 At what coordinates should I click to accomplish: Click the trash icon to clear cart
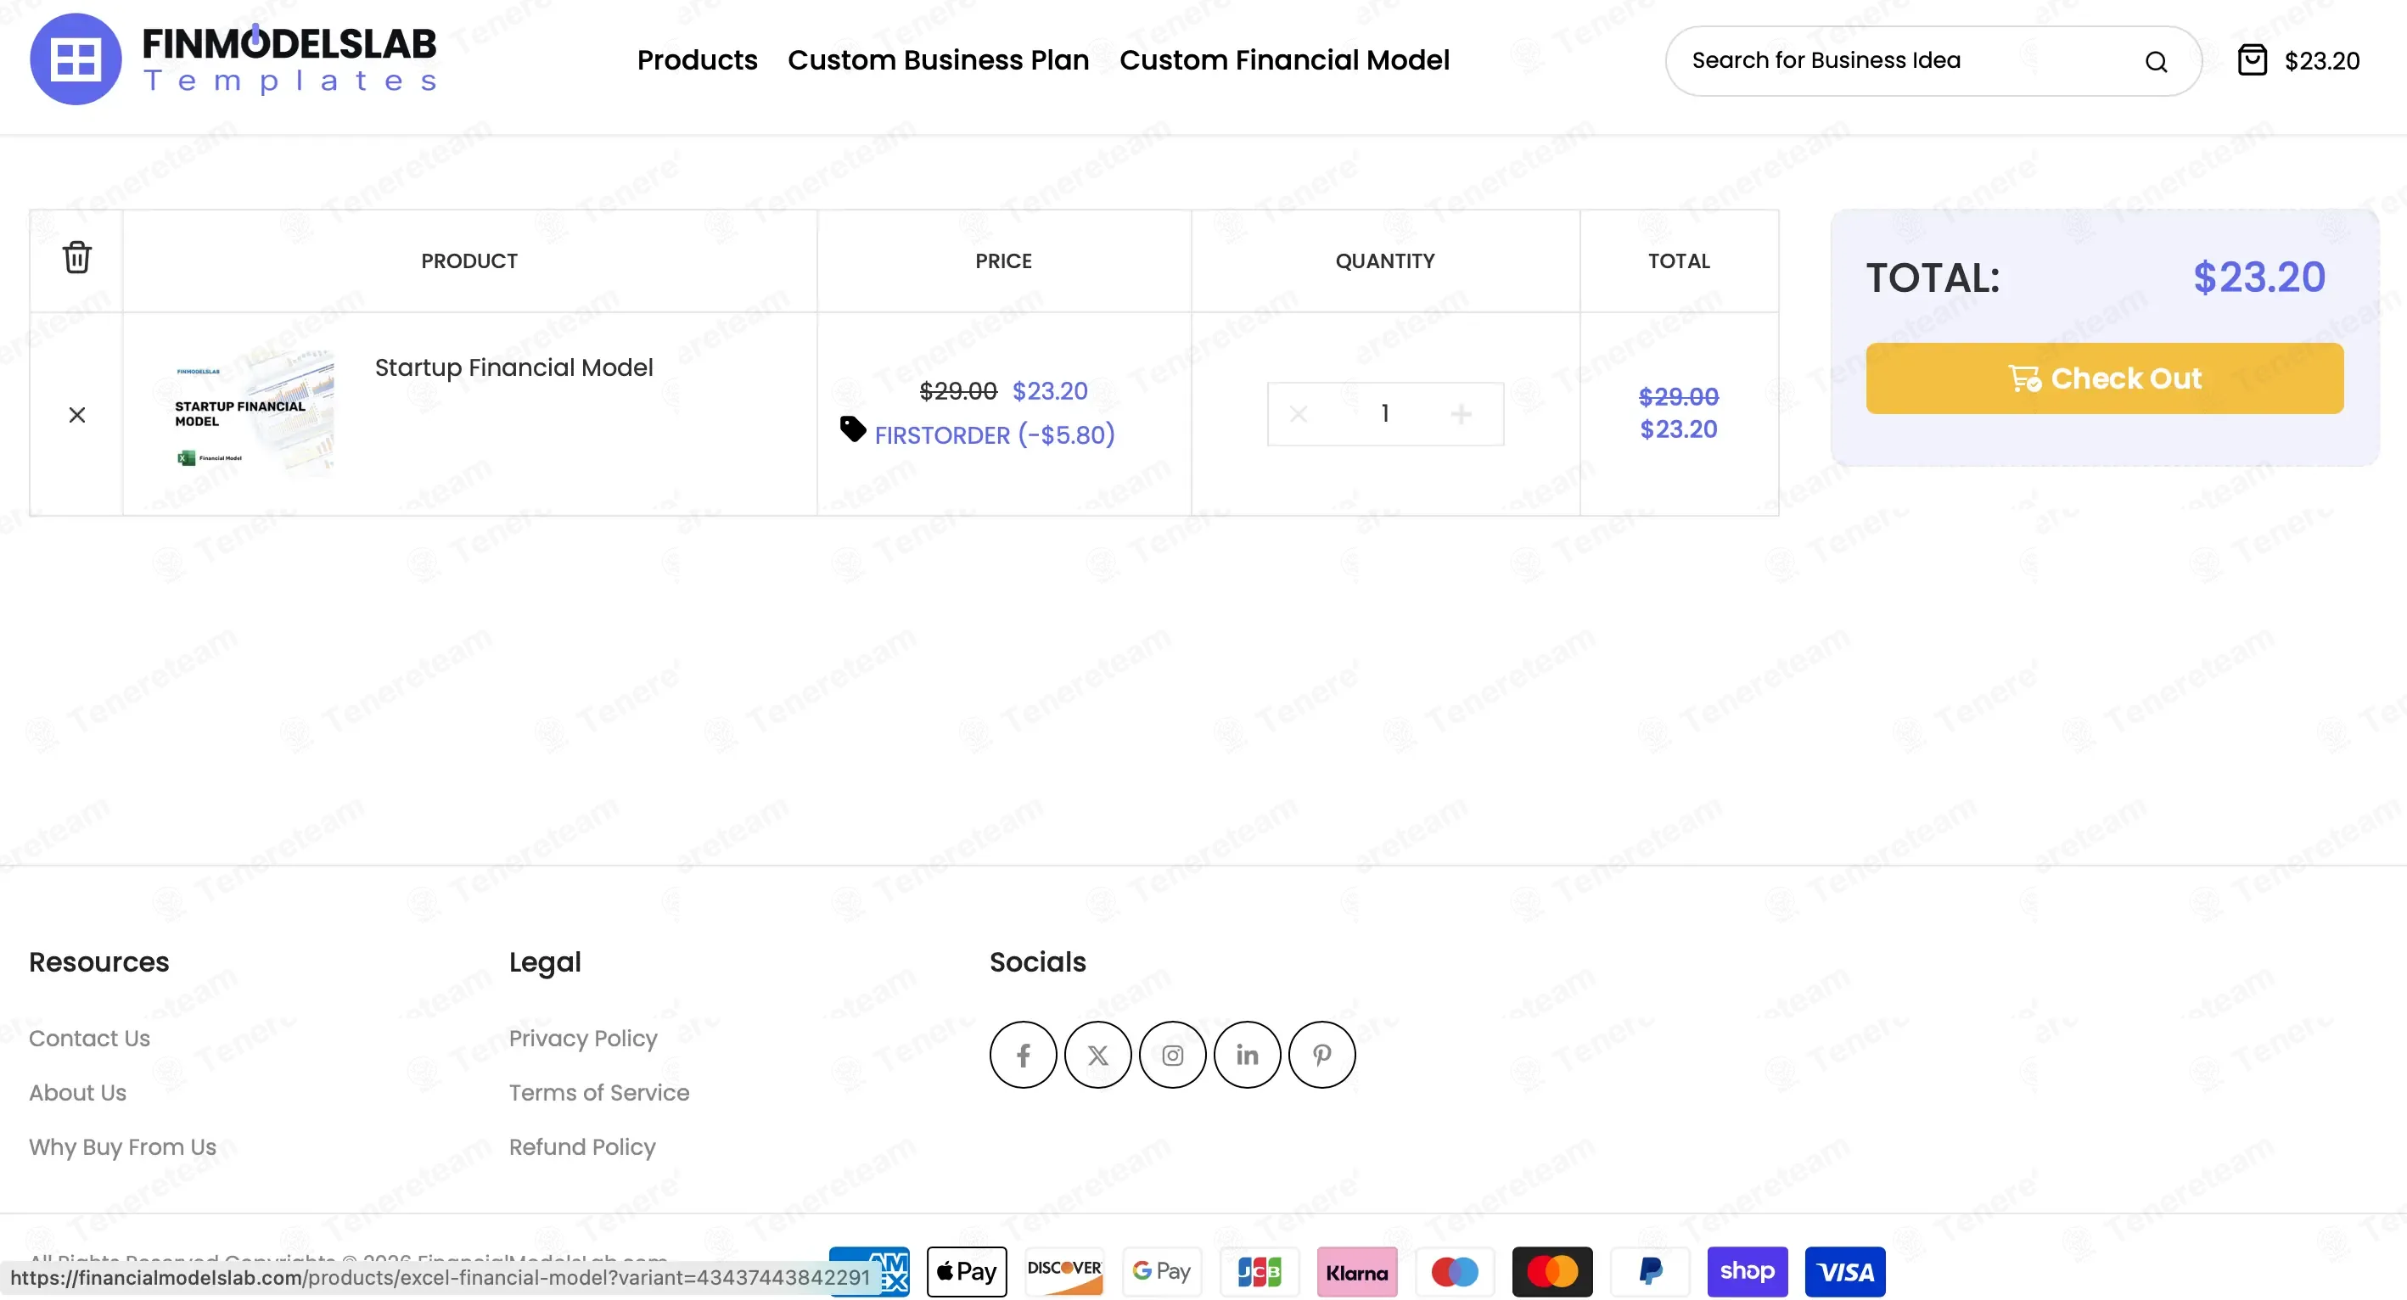coord(76,258)
